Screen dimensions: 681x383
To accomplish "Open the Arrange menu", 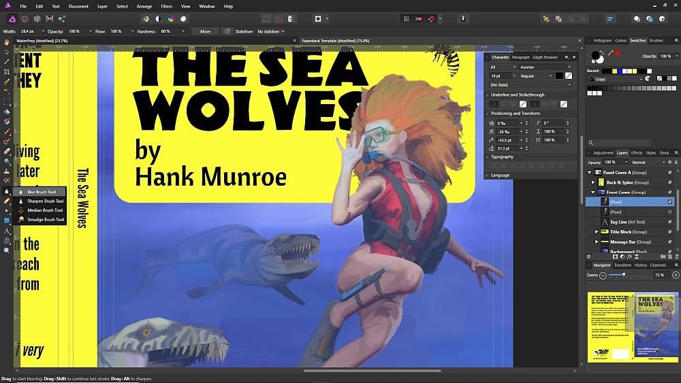I will click(144, 7).
